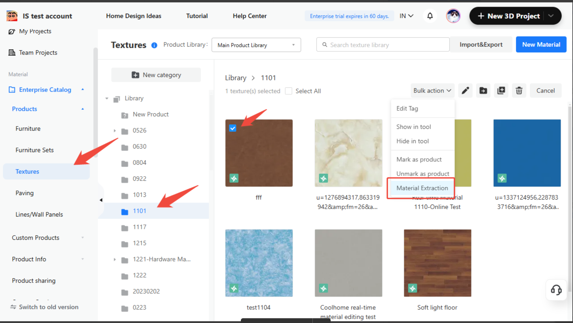Image resolution: width=573 pixels, height=323 pixels.
Task: Select Material Extraction menu item
Action: tap(422, 188)
